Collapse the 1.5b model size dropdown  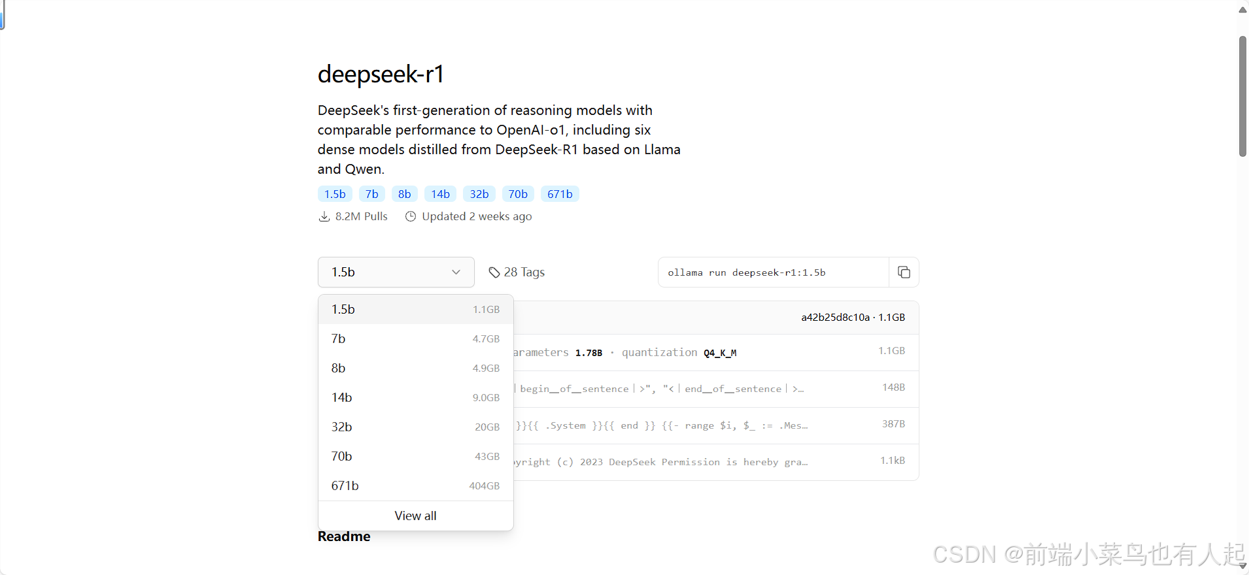click(396, 272)
